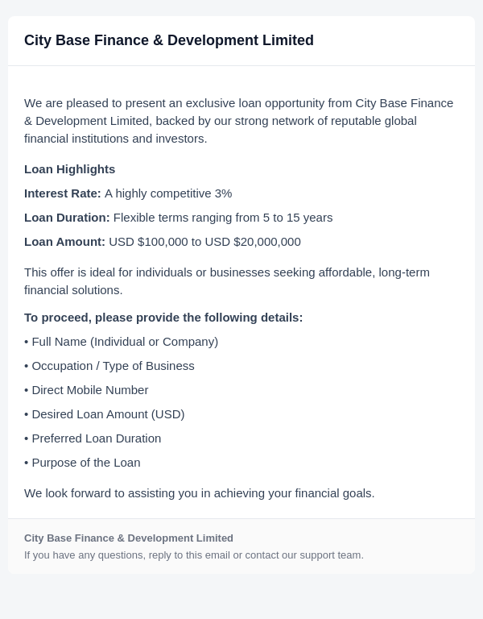The width and height of the screenshot is (483, 619).
Task: Click the 'To proceed, please provide' heading
Action: point(163,318)
